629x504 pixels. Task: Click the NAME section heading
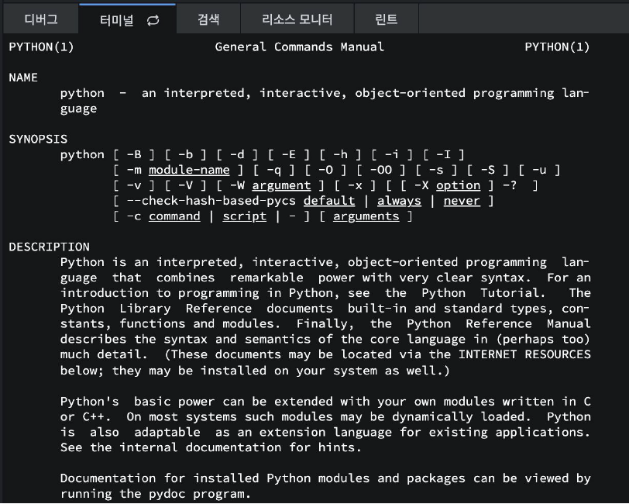(x=23, y=78)
